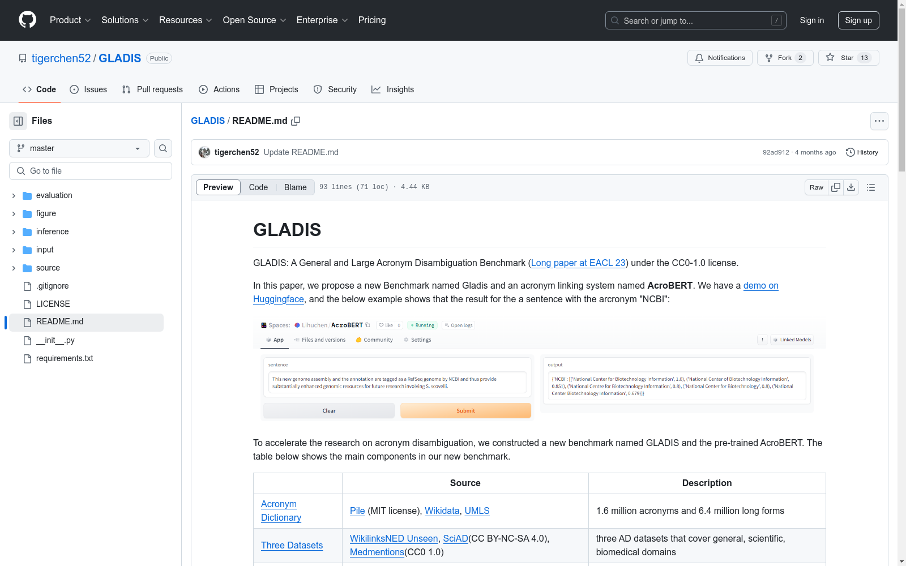The width and height of the screenshot is (906, 566).
Task: Open the __init__.py file
Action: tap(55, 340)
